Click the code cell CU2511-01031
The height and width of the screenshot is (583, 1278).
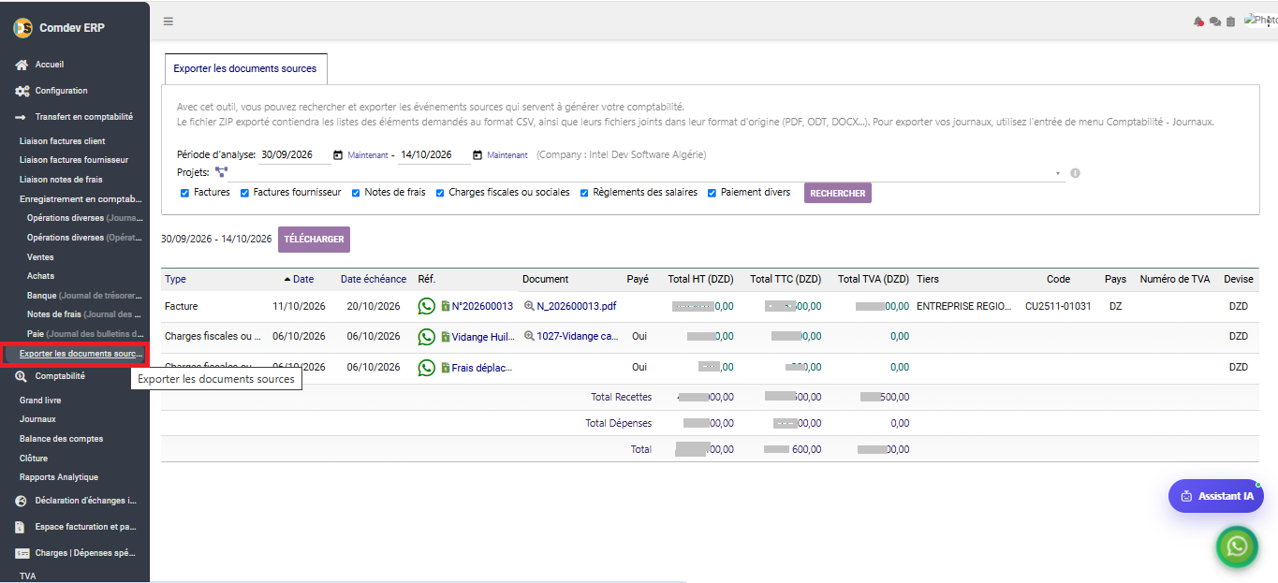(x=1058, y=306)
